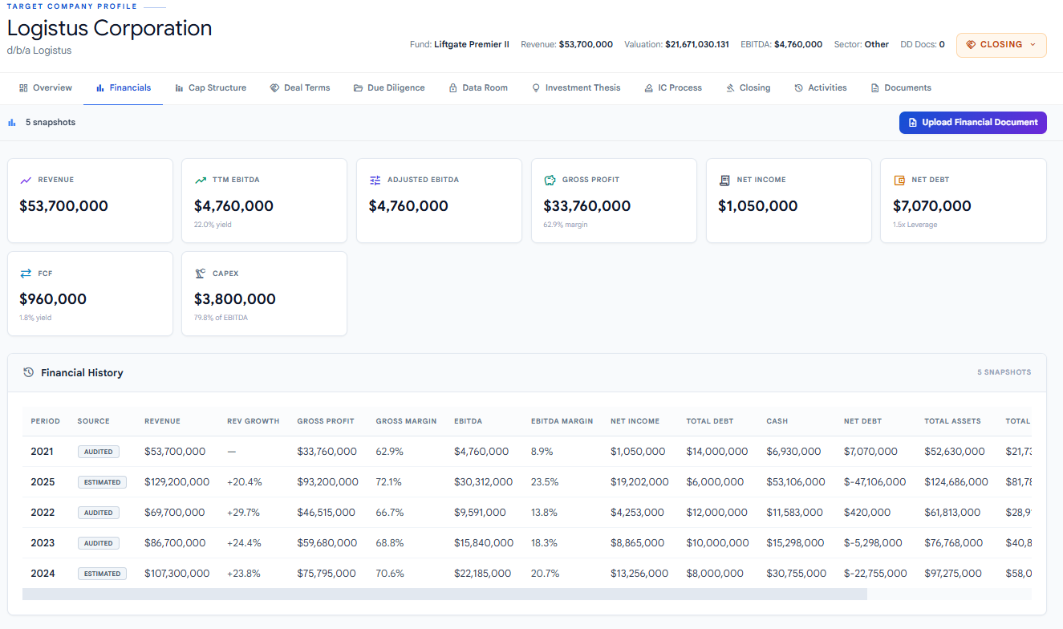
Task: Click growth value +29.7%
Action: pyautogui.click(x=245, y=513)
